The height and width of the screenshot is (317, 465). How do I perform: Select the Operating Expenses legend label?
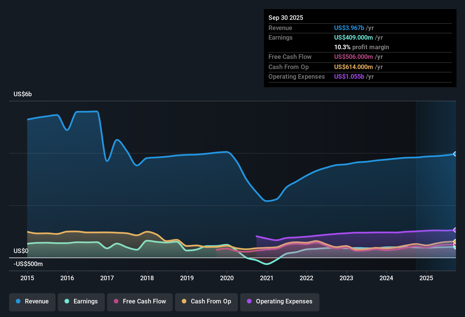pyautogui.click(x=284, y=301)
